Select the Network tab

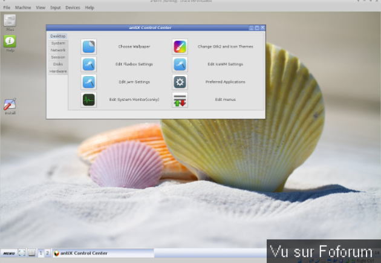pyautogui.click(x=58, y=50)
